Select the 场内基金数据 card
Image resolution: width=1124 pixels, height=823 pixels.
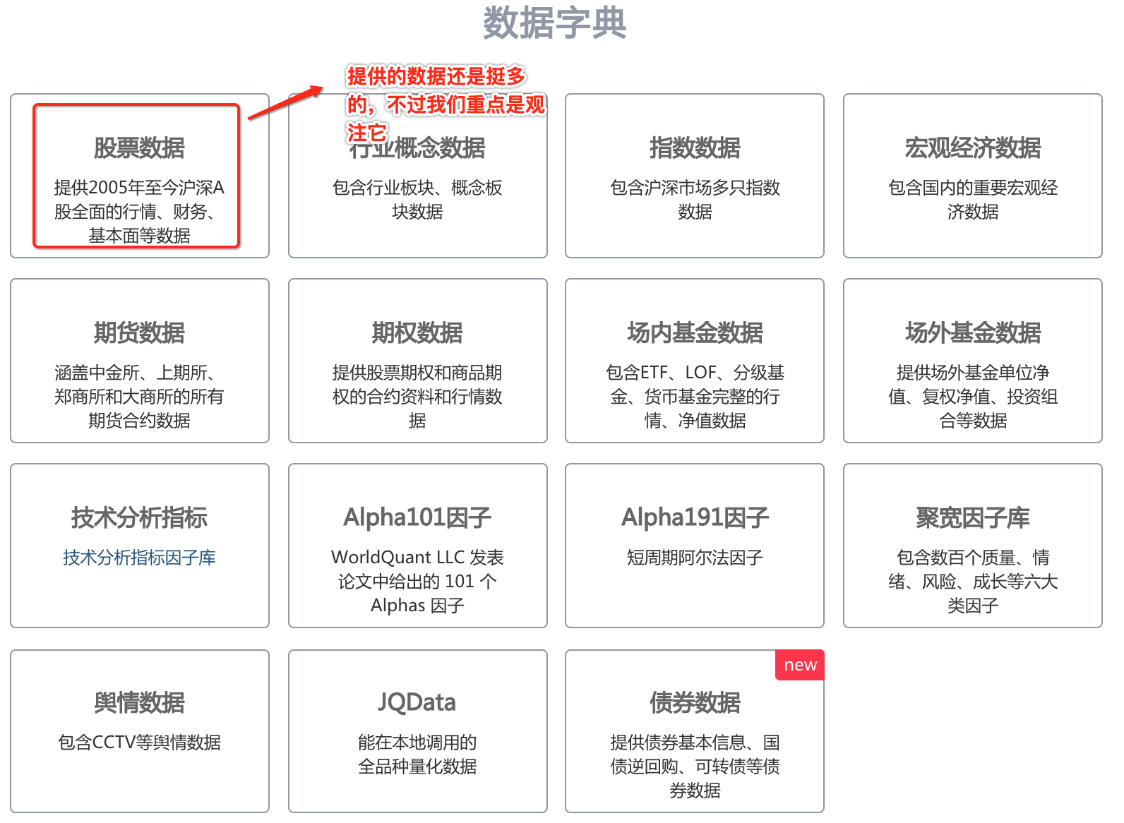click(x=695, y=361)
